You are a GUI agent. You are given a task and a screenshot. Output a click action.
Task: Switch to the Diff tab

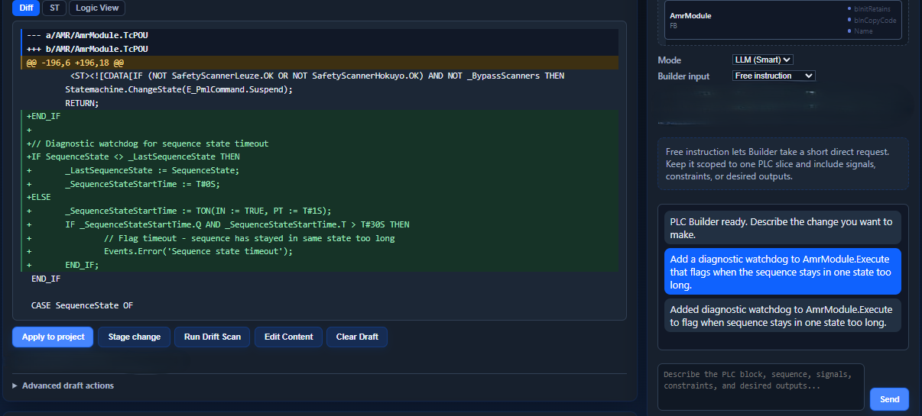(26, 8)
